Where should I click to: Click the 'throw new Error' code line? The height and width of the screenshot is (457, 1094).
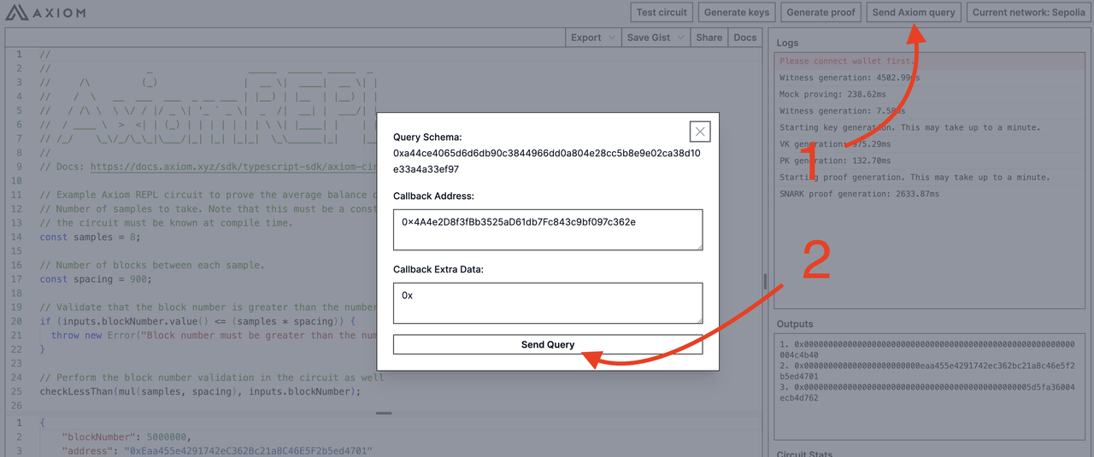coord(214,335)
